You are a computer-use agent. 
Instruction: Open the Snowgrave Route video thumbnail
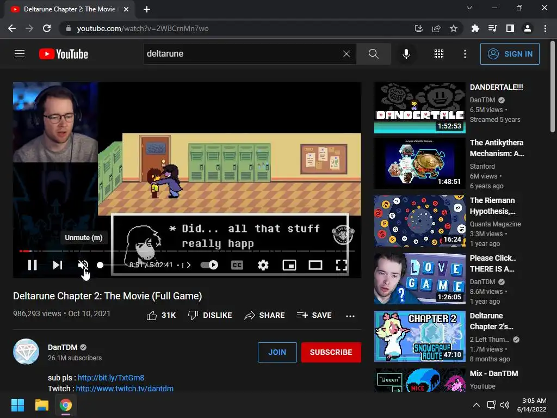pos(419,336)
